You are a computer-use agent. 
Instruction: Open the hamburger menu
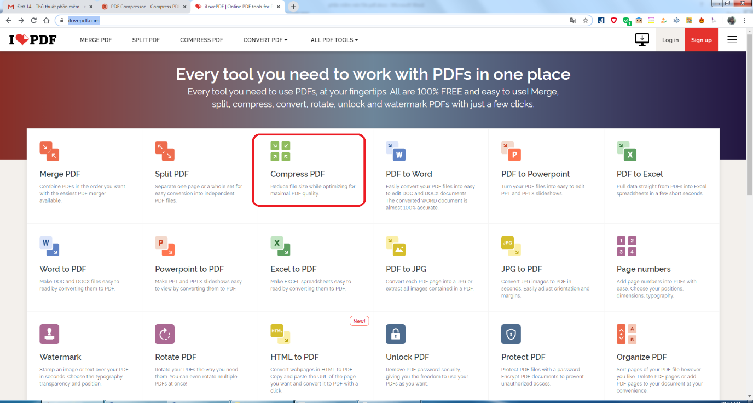coord(732,39)
